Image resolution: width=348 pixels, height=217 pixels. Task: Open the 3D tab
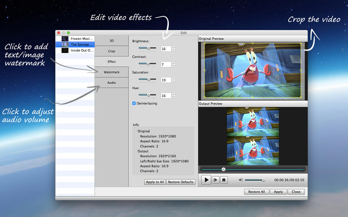[112, 41]
